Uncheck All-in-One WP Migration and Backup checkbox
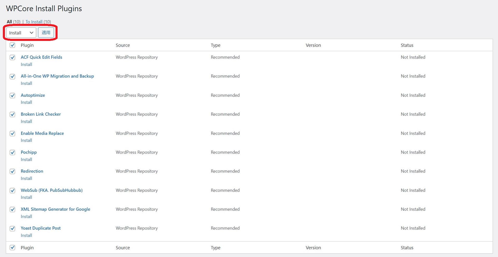This screenshot has width=498, height=257. 12,76
